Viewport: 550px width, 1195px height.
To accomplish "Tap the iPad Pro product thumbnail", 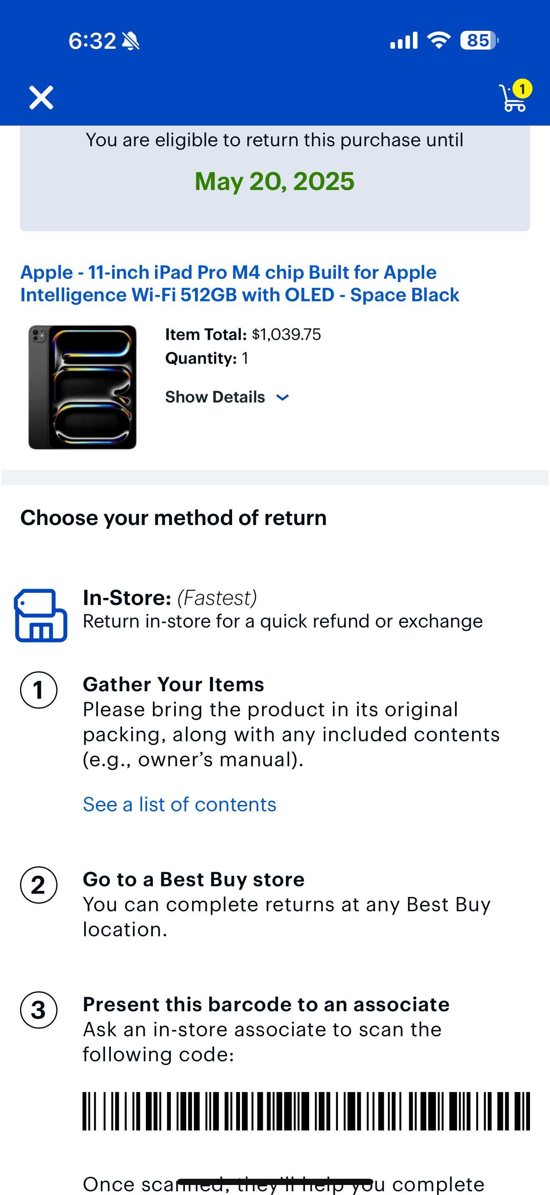I will point(82,387).
